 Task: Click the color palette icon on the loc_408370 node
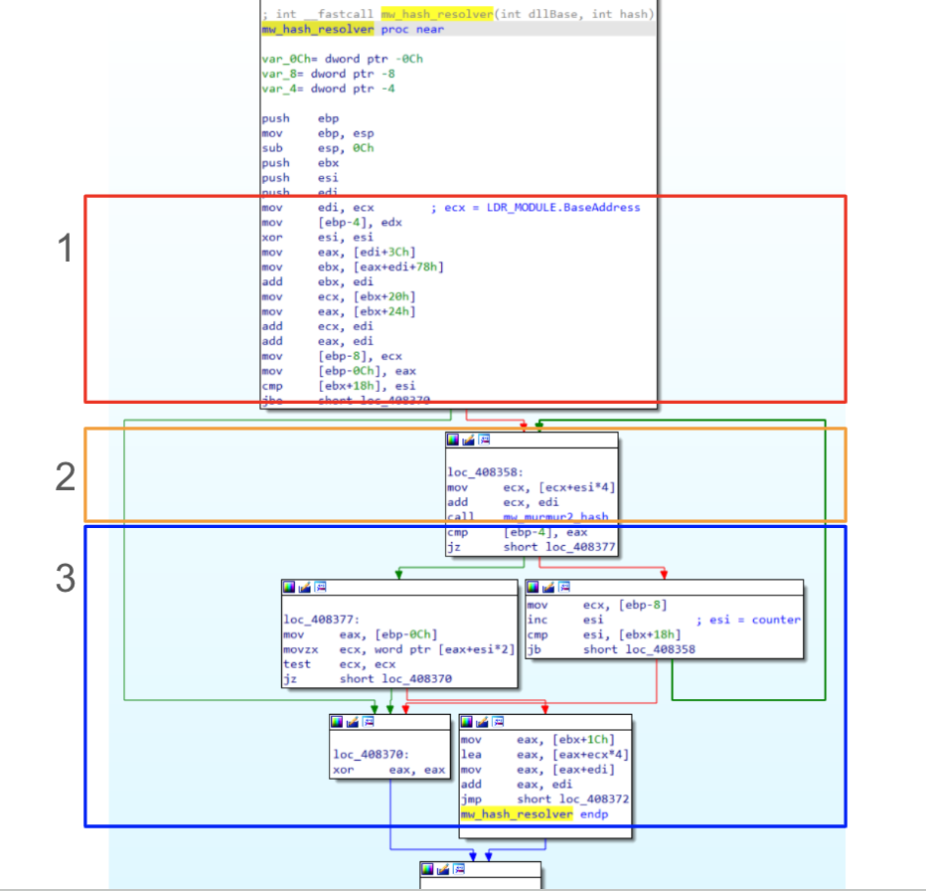point(338,722)
